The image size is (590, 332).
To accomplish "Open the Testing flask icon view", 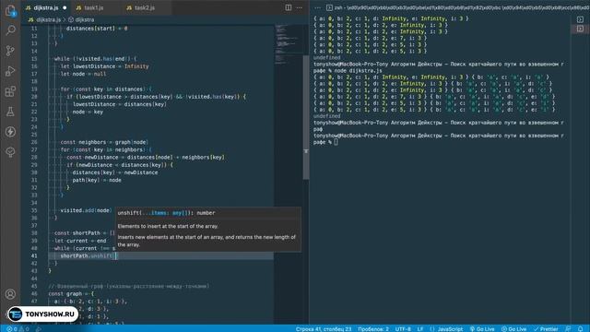I will (10, 112).
